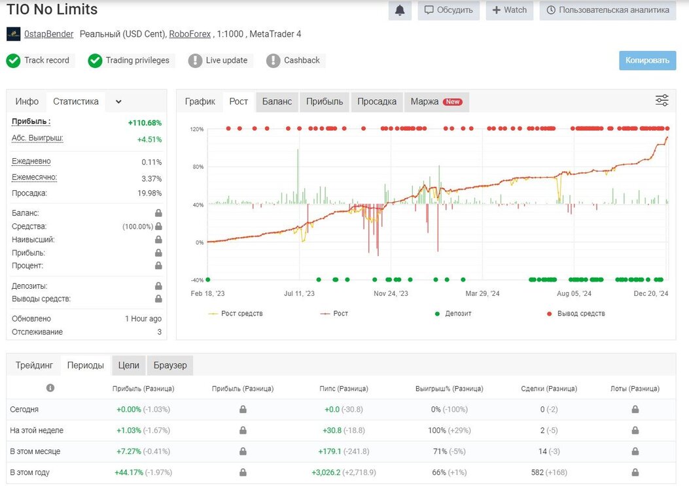Image resolution: width=689 pixels, height=490 pixels.
Task: Open the RoboForex broker link
Action: [x=190, y=34]
